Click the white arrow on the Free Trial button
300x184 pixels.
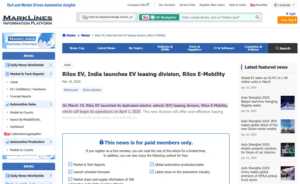(295, 20)
